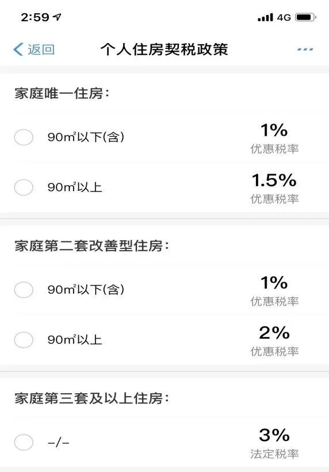Viewport: 329px width, 472px height.
Task: Open the three-dot more options menu
Action: pyautogui.click(x=305, y=49)
